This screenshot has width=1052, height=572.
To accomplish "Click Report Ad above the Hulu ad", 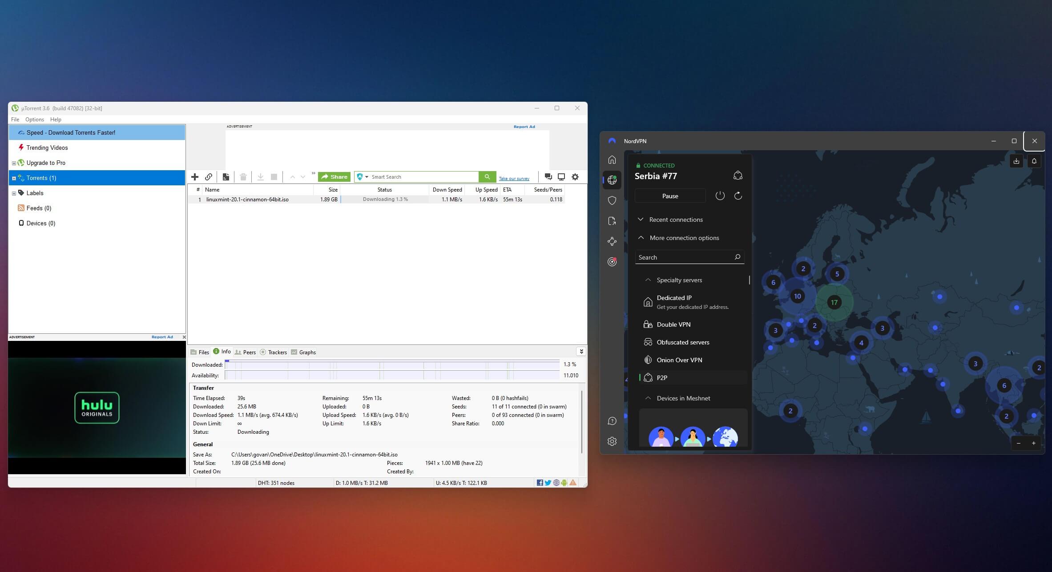I will coord(162,337).
